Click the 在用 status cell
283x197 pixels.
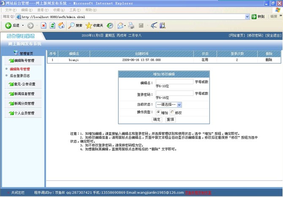pos(205,60)
